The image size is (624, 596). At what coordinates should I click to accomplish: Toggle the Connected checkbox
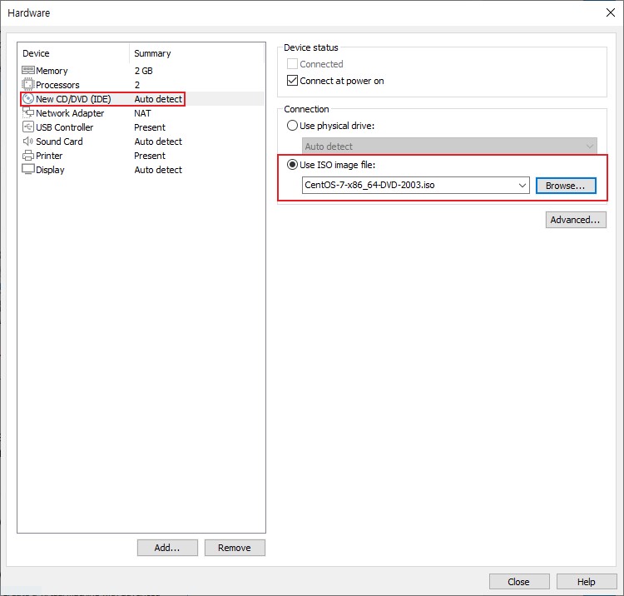pyautogui.click(x=292, y=64)
